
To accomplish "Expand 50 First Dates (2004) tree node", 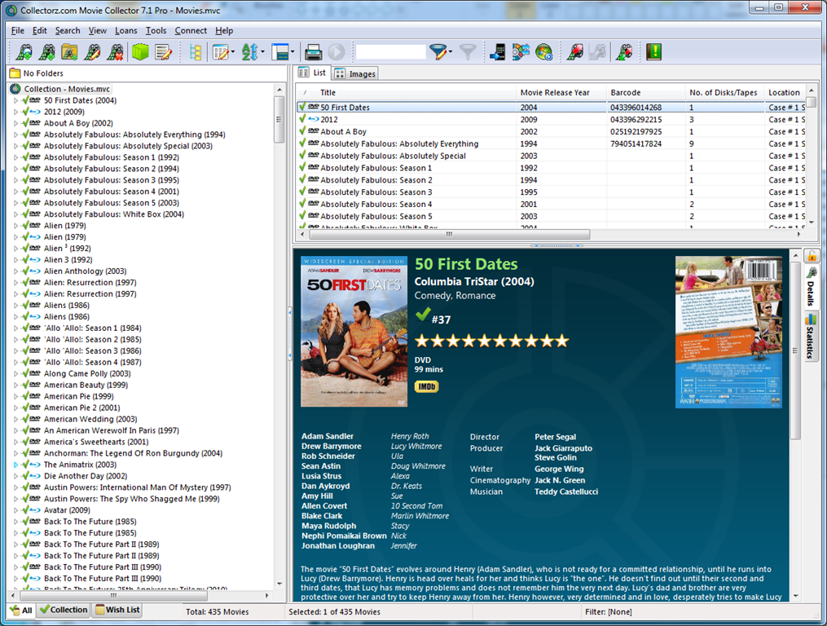I will 15,100.
